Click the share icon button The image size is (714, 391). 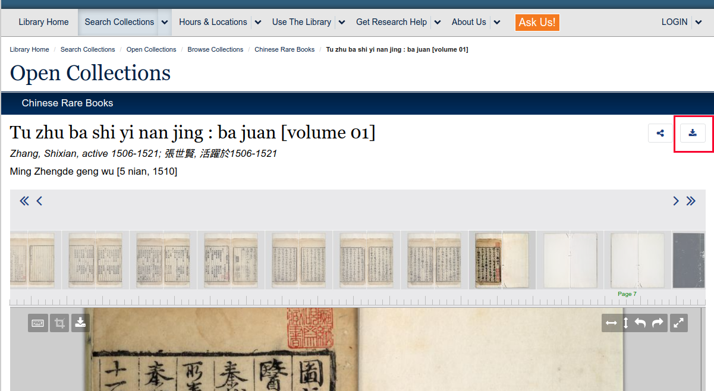[660, 133]
